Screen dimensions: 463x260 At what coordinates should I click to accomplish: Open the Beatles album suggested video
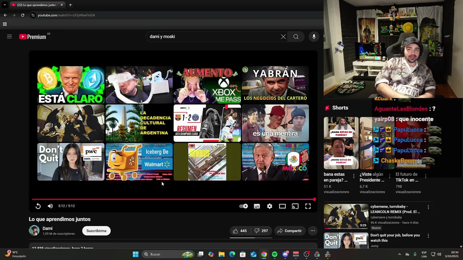coord(207,161)
